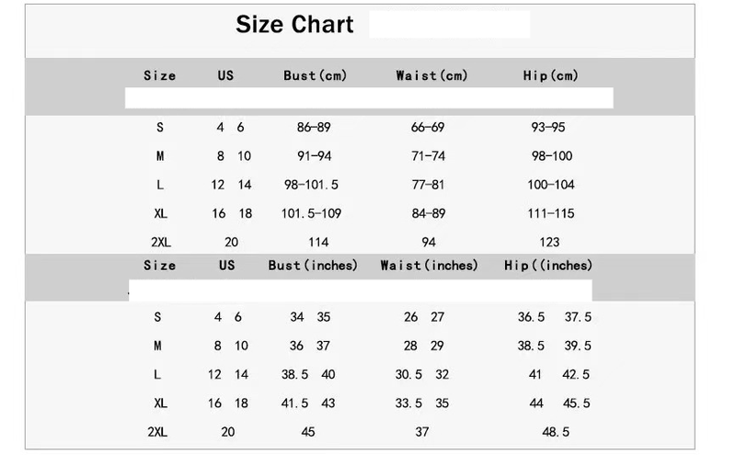The width and height of the screenshot is (736, 466).
Task: Click the Hip((inches) column header
Action: click(x=548, y=265)
